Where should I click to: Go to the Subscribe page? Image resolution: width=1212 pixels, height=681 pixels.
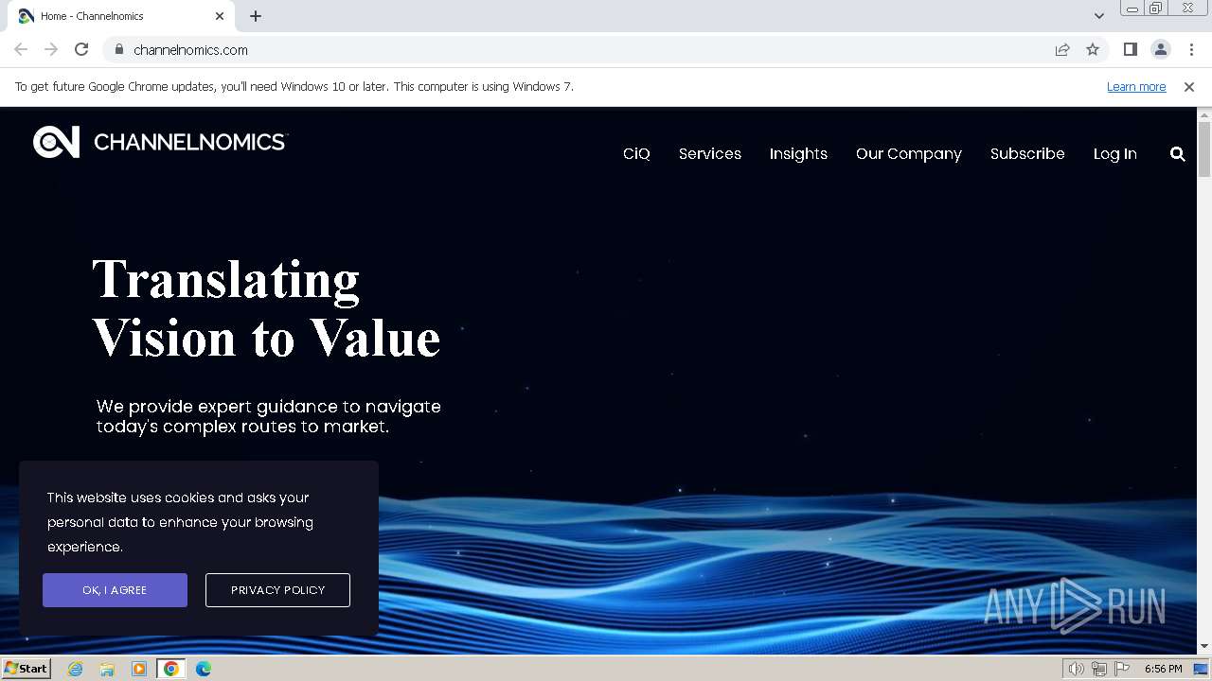pyautogui.click(x=1026, y=153)
